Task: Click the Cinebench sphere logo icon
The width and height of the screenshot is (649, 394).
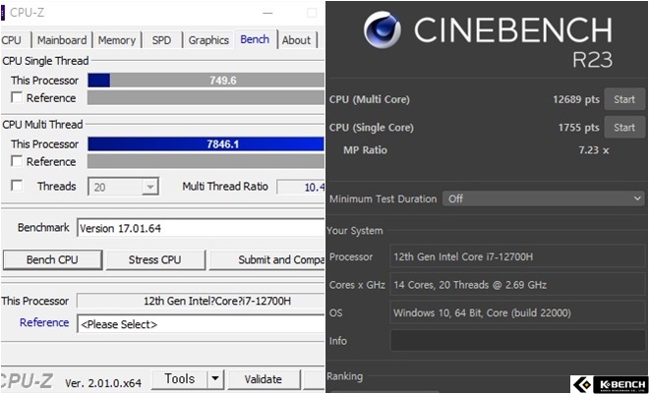Action: [x=383, y=29]
